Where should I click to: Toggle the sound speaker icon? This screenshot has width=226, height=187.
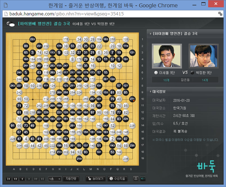click(143, 179)
